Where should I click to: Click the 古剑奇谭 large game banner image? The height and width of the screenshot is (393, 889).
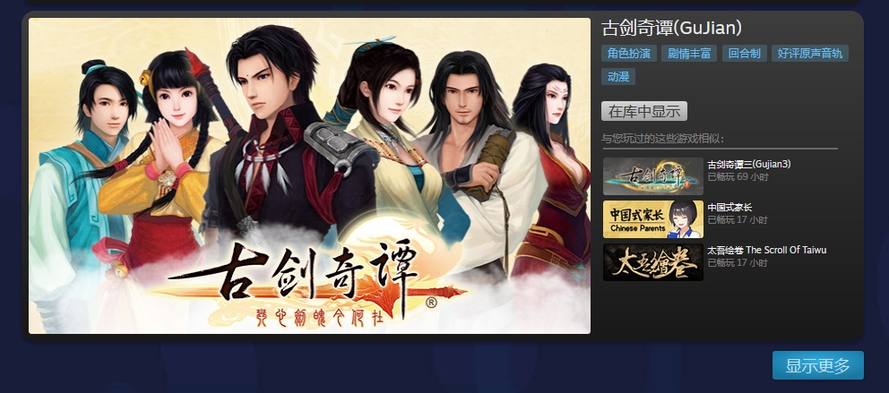coord(309,175)
